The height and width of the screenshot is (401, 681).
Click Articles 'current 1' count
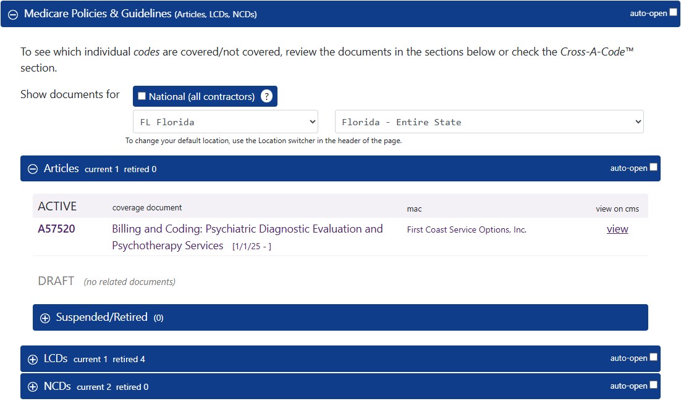point(101,170)
